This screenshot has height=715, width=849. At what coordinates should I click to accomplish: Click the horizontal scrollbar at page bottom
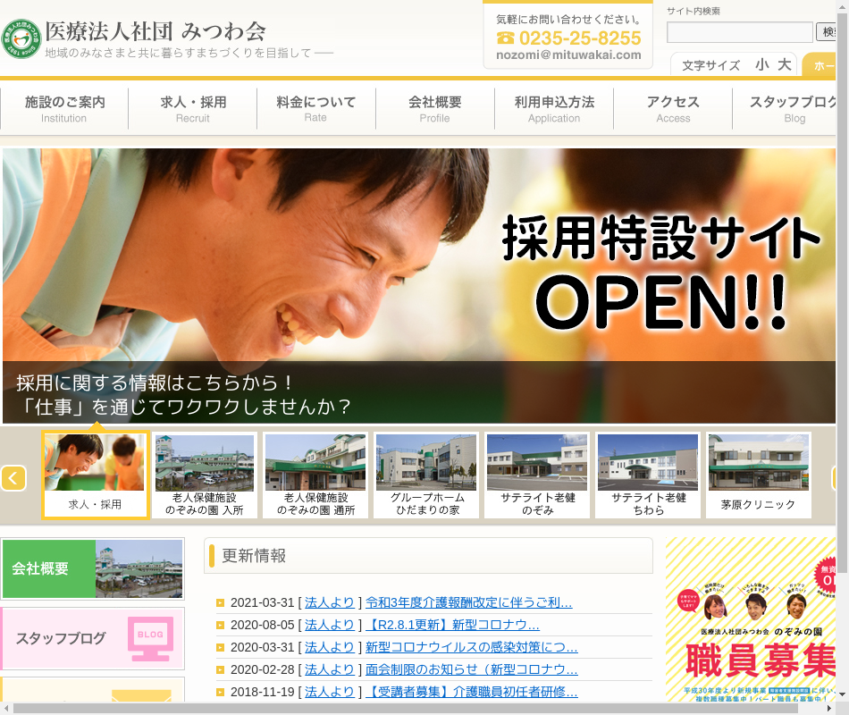[x=402, y=708]
